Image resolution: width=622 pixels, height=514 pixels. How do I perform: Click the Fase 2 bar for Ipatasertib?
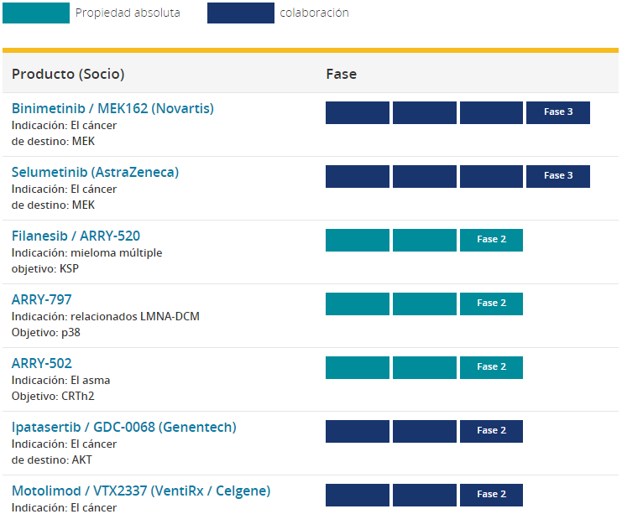point(492,431)
